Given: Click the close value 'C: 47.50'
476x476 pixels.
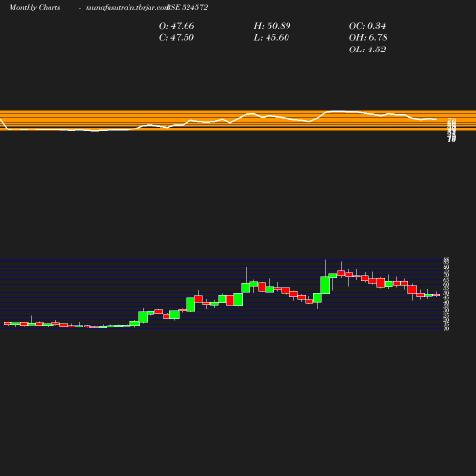Looking at the screenshot, I should pos(176,38).
